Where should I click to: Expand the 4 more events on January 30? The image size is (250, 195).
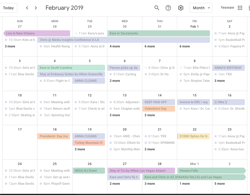pos(115,46)
